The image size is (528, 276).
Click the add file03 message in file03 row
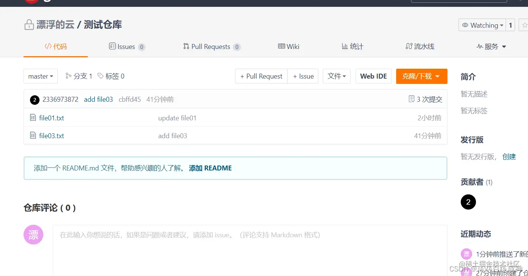(x=173, y=136)
